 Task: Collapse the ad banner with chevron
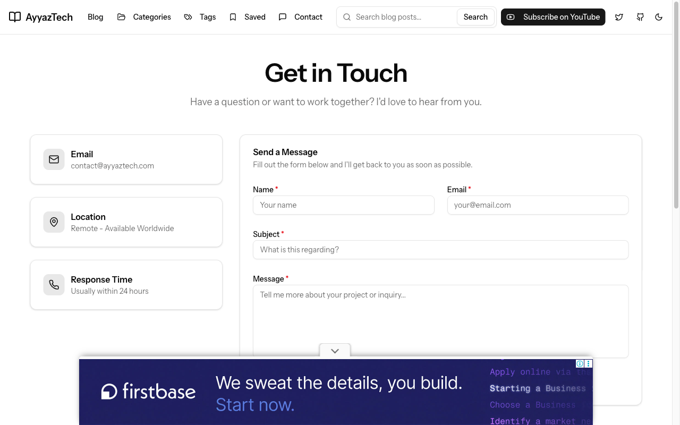pyautogui.click(x=335, y=351)
